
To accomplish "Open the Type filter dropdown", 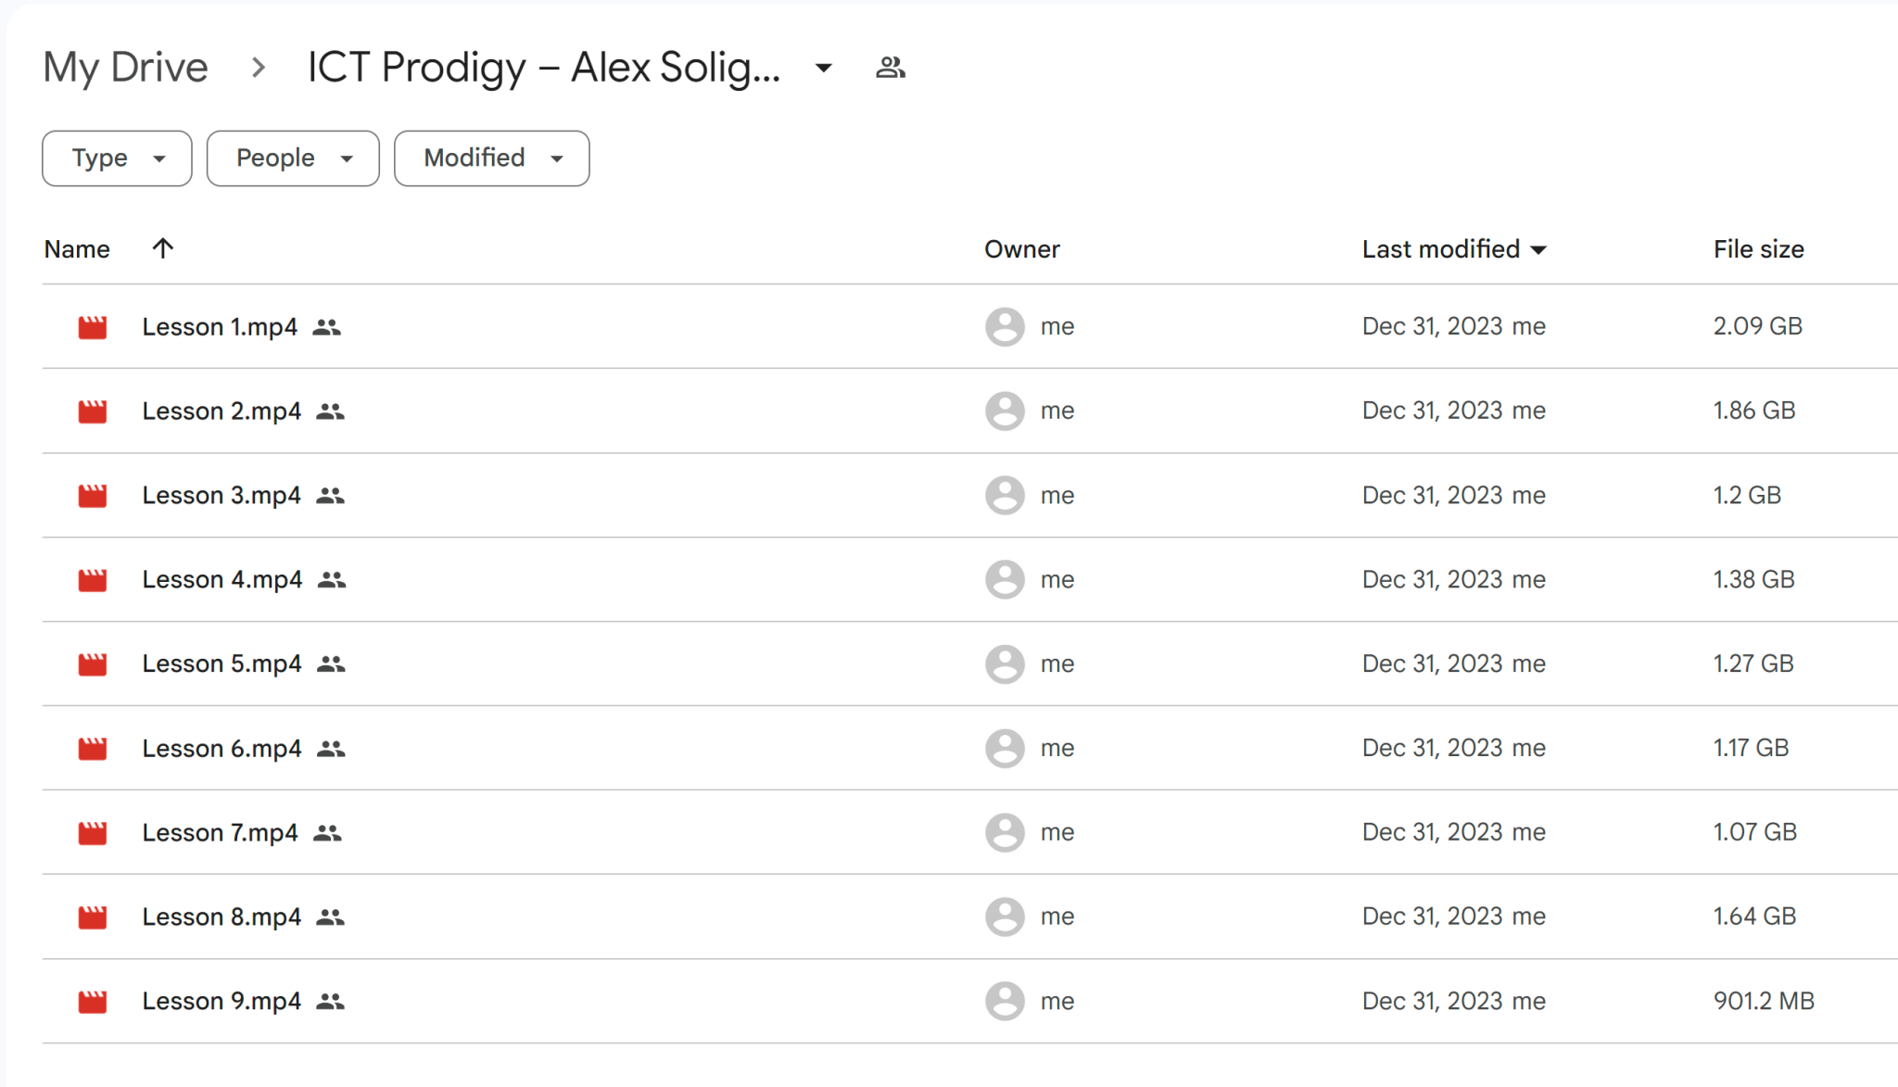I will tap(116, 158).
